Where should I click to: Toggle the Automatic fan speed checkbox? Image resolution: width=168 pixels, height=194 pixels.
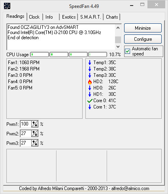point(127,51)
